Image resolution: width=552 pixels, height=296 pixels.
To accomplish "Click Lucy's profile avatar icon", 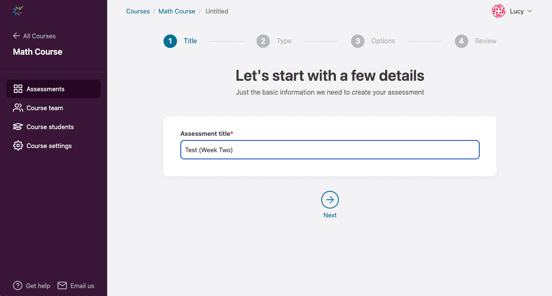I will pyautogui.click(x=498, y=11).
